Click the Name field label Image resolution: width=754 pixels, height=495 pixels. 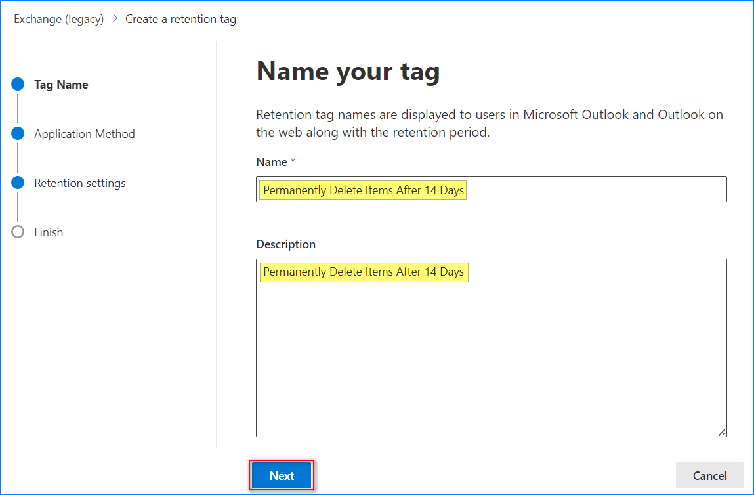(x=272, y=162)
